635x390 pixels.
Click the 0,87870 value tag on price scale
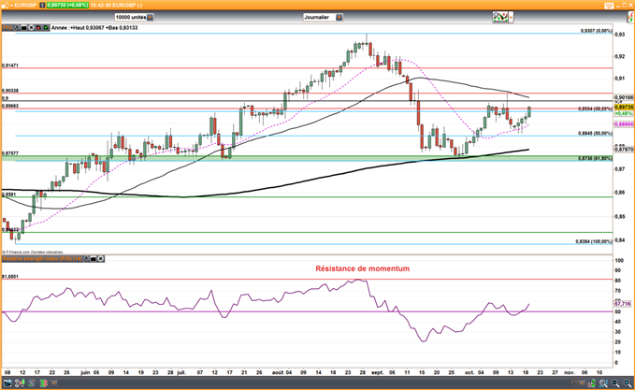click(624, 150)
